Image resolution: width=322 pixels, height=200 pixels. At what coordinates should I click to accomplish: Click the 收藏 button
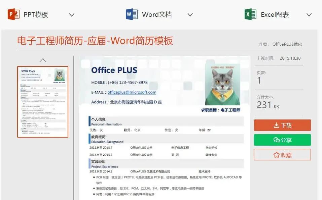pos(282,155)
